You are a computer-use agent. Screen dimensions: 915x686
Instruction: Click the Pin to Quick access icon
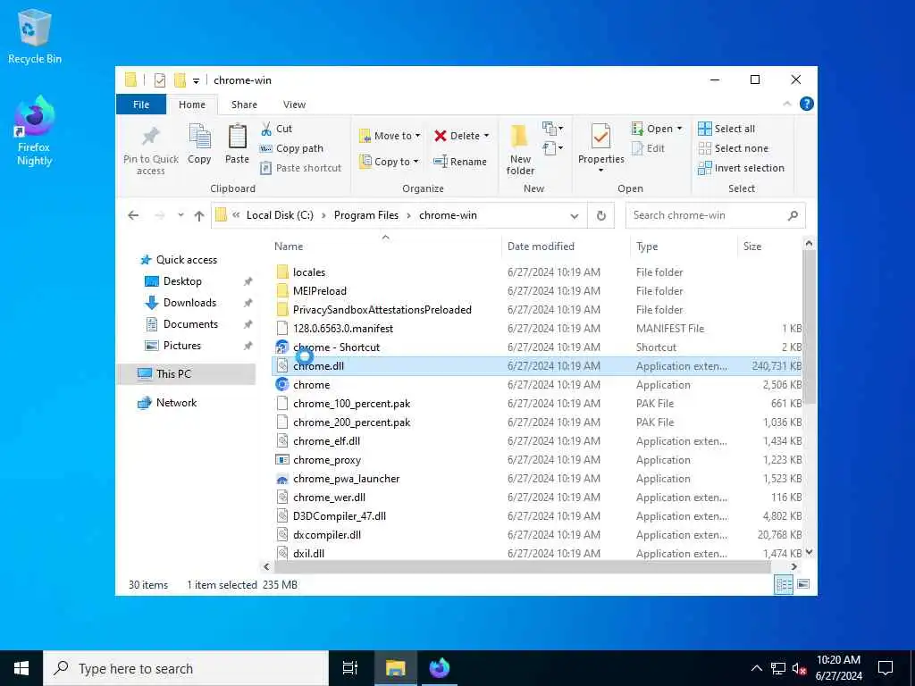pyautogui.click(x=150, y=137)
